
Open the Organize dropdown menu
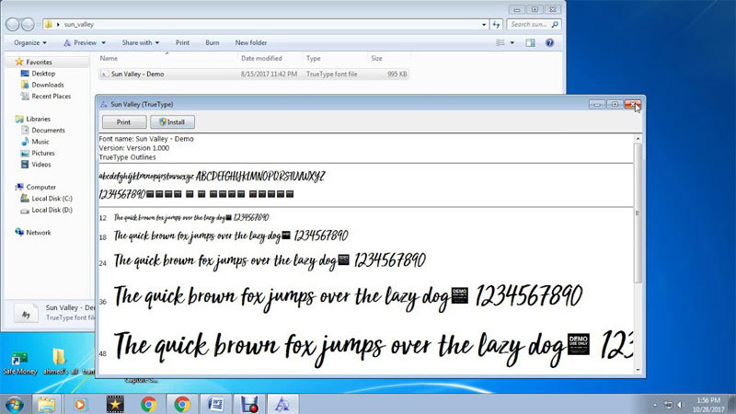29,42
